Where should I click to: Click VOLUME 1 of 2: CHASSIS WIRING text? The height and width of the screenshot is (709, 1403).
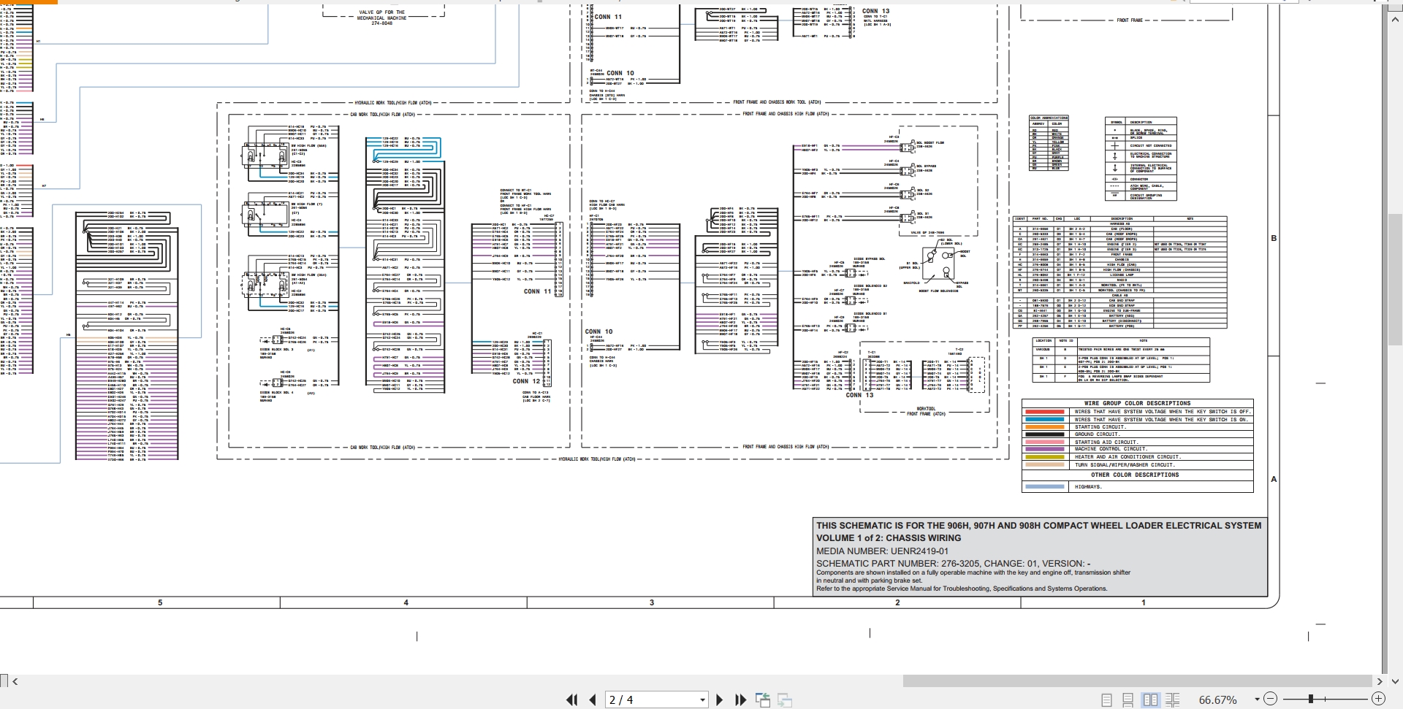889,538
